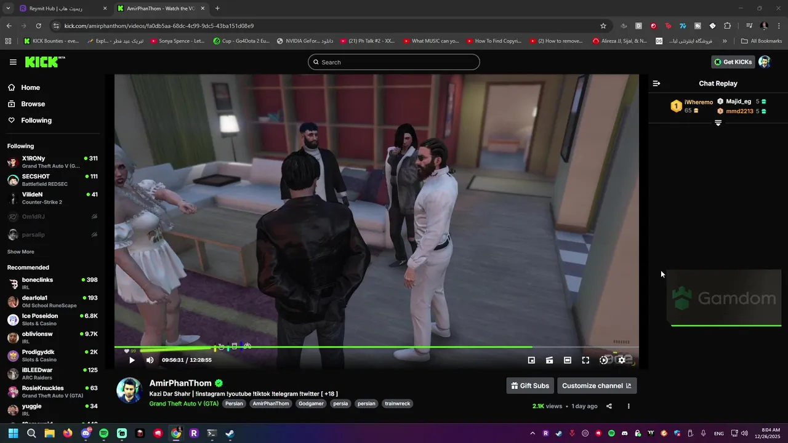This screenshot has height=443, width=788.
Task: Expand Show More followed channels
Action: [21, 252]
